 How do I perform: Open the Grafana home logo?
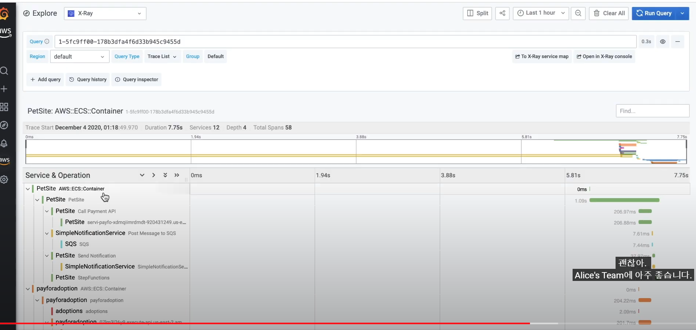tap(4, 14)
